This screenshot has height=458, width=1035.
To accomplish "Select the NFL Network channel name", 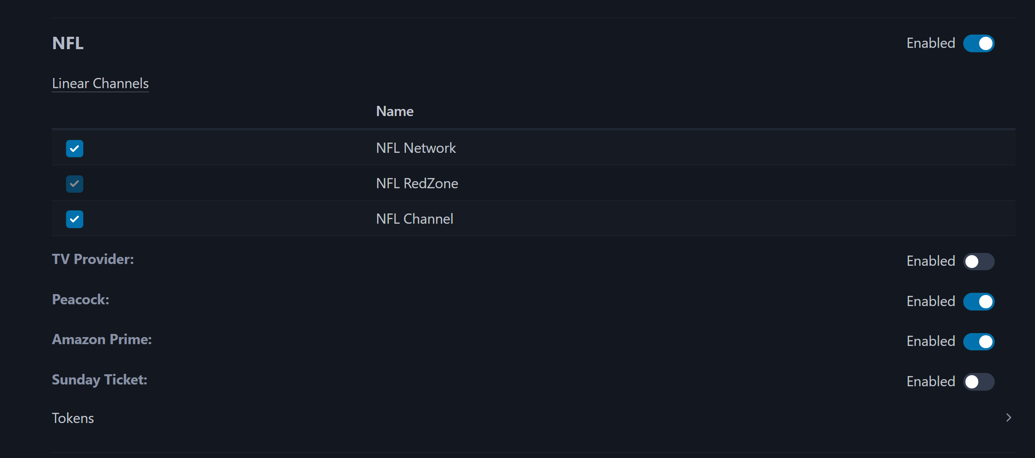I will [416, 148].
